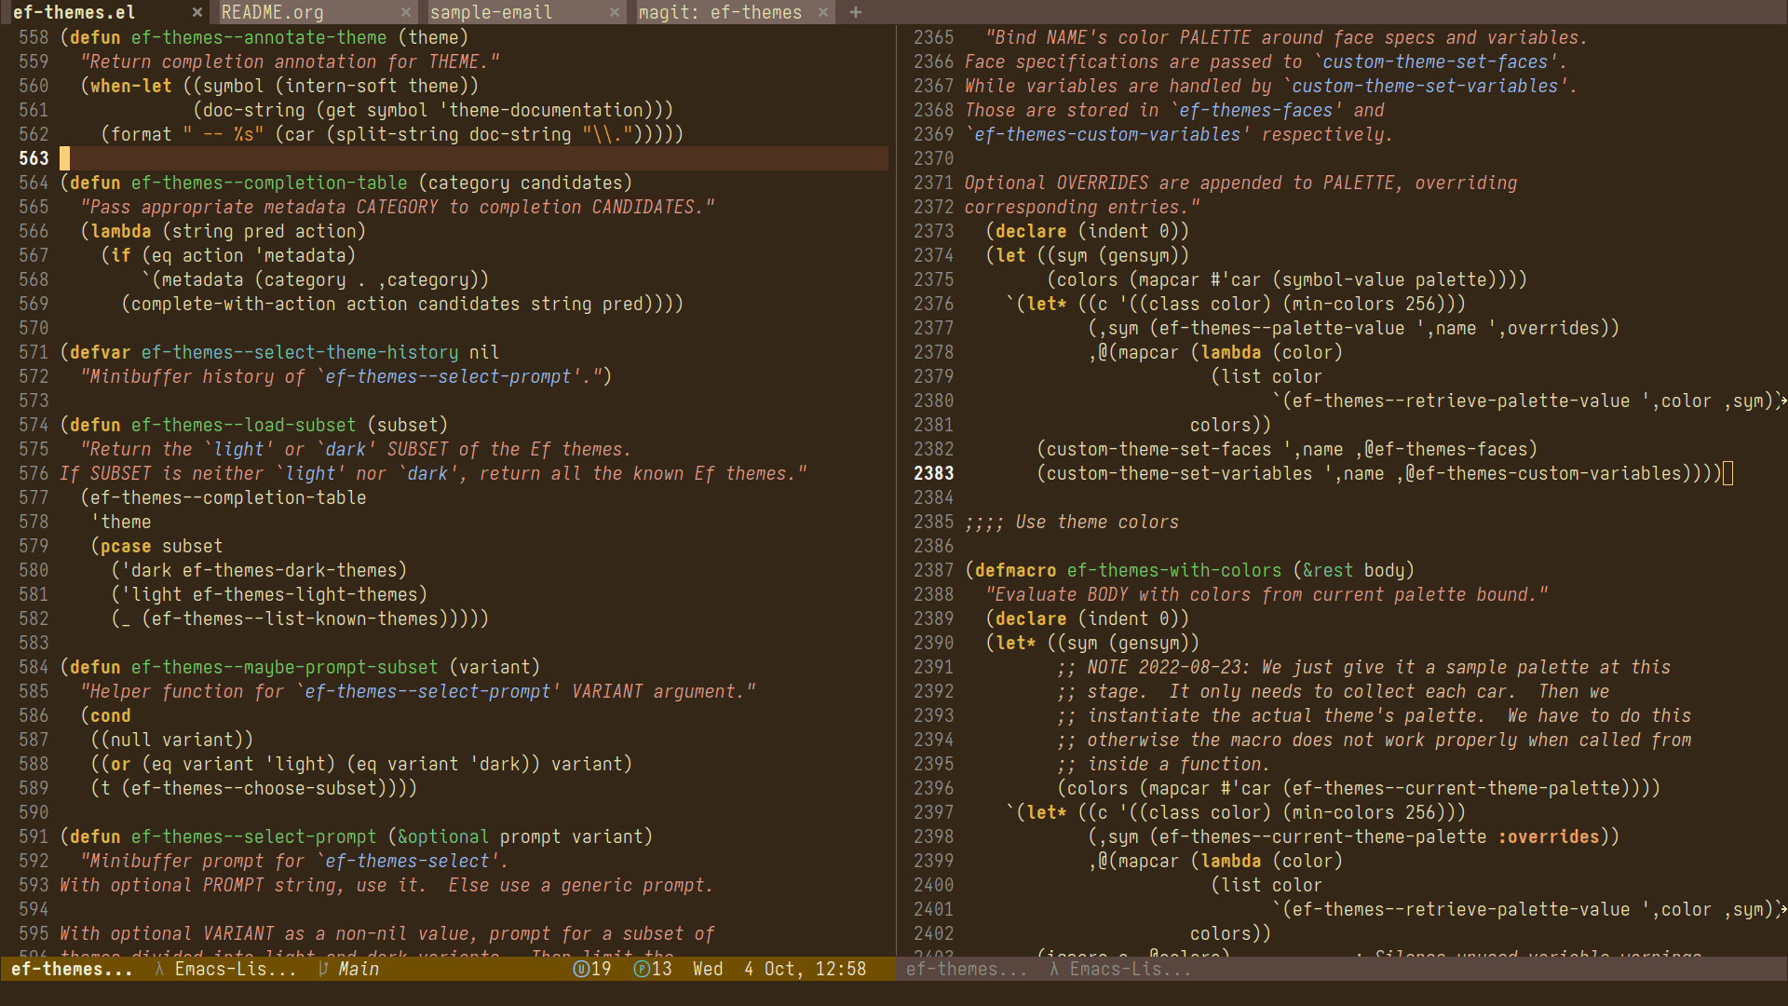
Task: Close the README.org tab
Action: (x=405, y=12)
